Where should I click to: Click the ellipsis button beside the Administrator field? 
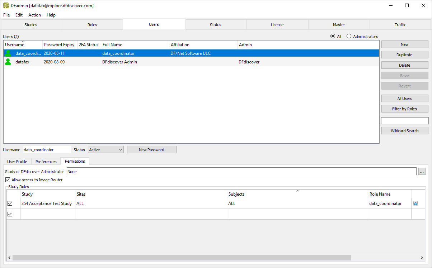(422, 172)
